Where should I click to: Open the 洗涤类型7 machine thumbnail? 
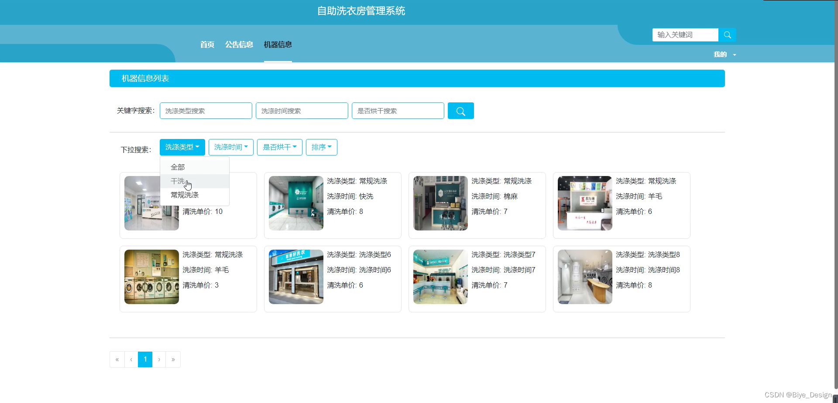tap(440, 277)
